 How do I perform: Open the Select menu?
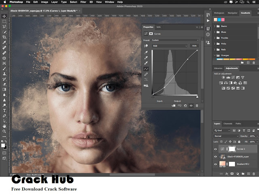[73, 2]
